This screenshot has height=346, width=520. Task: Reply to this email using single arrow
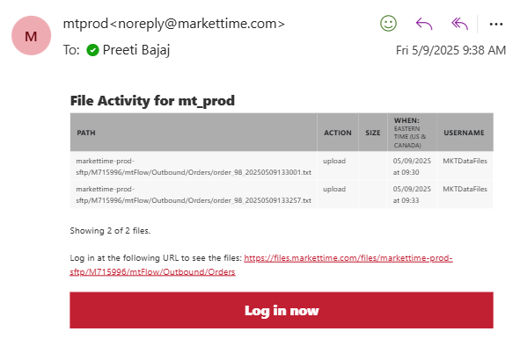tap(424, 24)
